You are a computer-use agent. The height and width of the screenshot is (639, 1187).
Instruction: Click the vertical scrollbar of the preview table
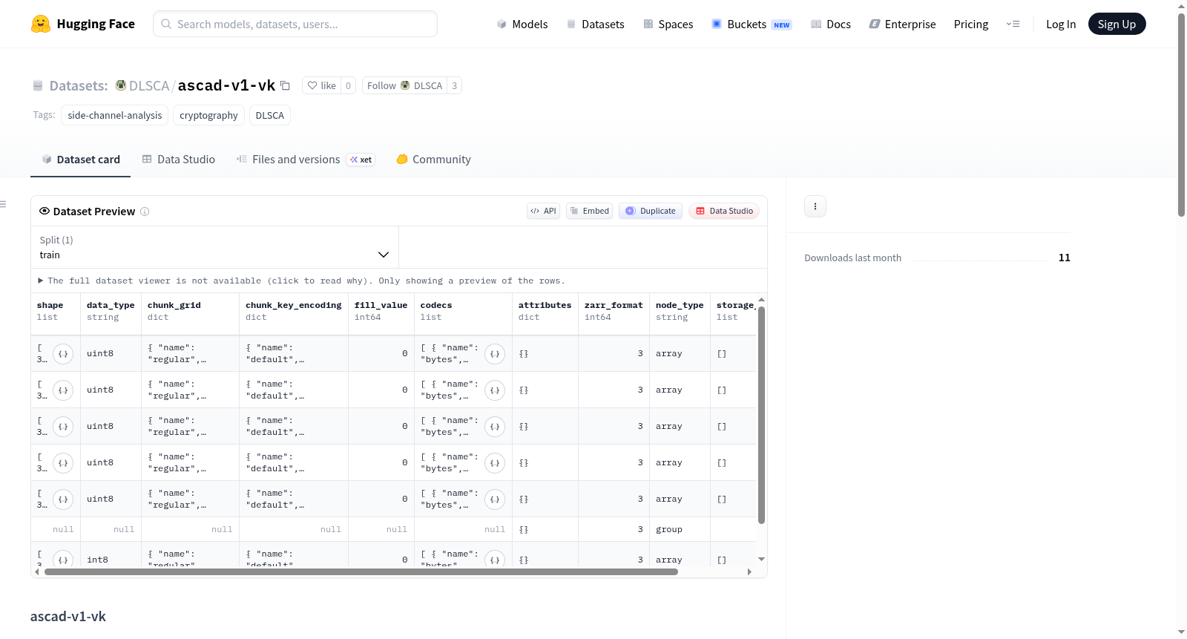[761, 414]
